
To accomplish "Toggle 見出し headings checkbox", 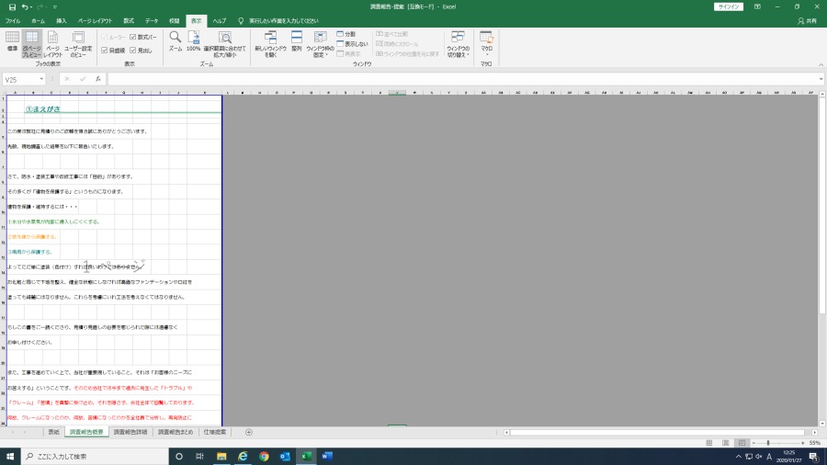I will 133,51.
